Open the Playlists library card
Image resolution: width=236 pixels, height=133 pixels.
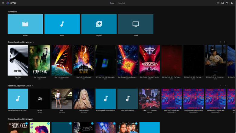click(99, 24)
